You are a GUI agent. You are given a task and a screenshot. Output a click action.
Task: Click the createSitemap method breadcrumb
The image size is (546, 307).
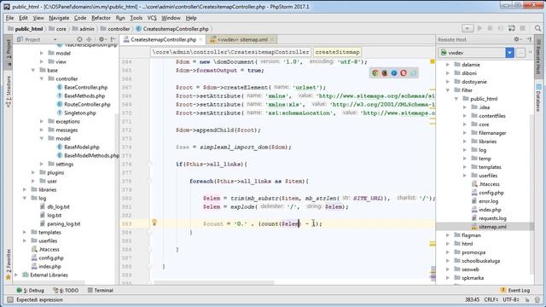click(x=337, y=52)
